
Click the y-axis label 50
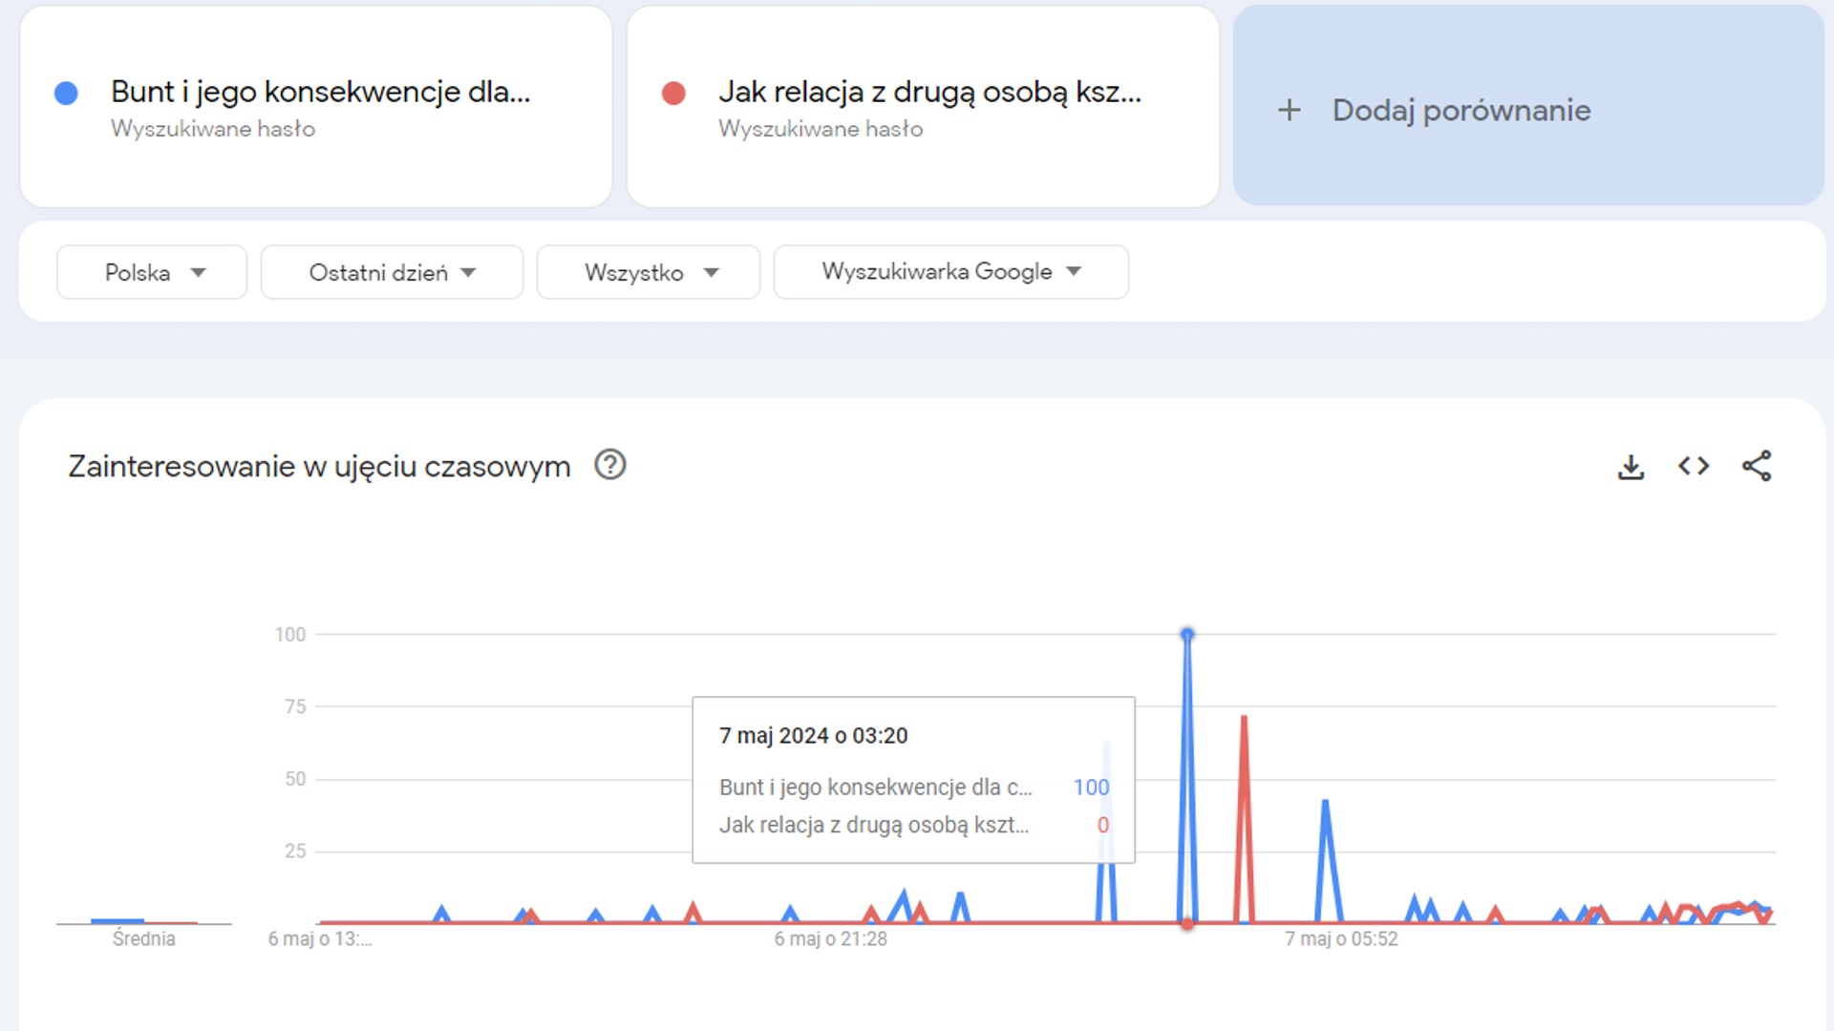tap(295, 779)
